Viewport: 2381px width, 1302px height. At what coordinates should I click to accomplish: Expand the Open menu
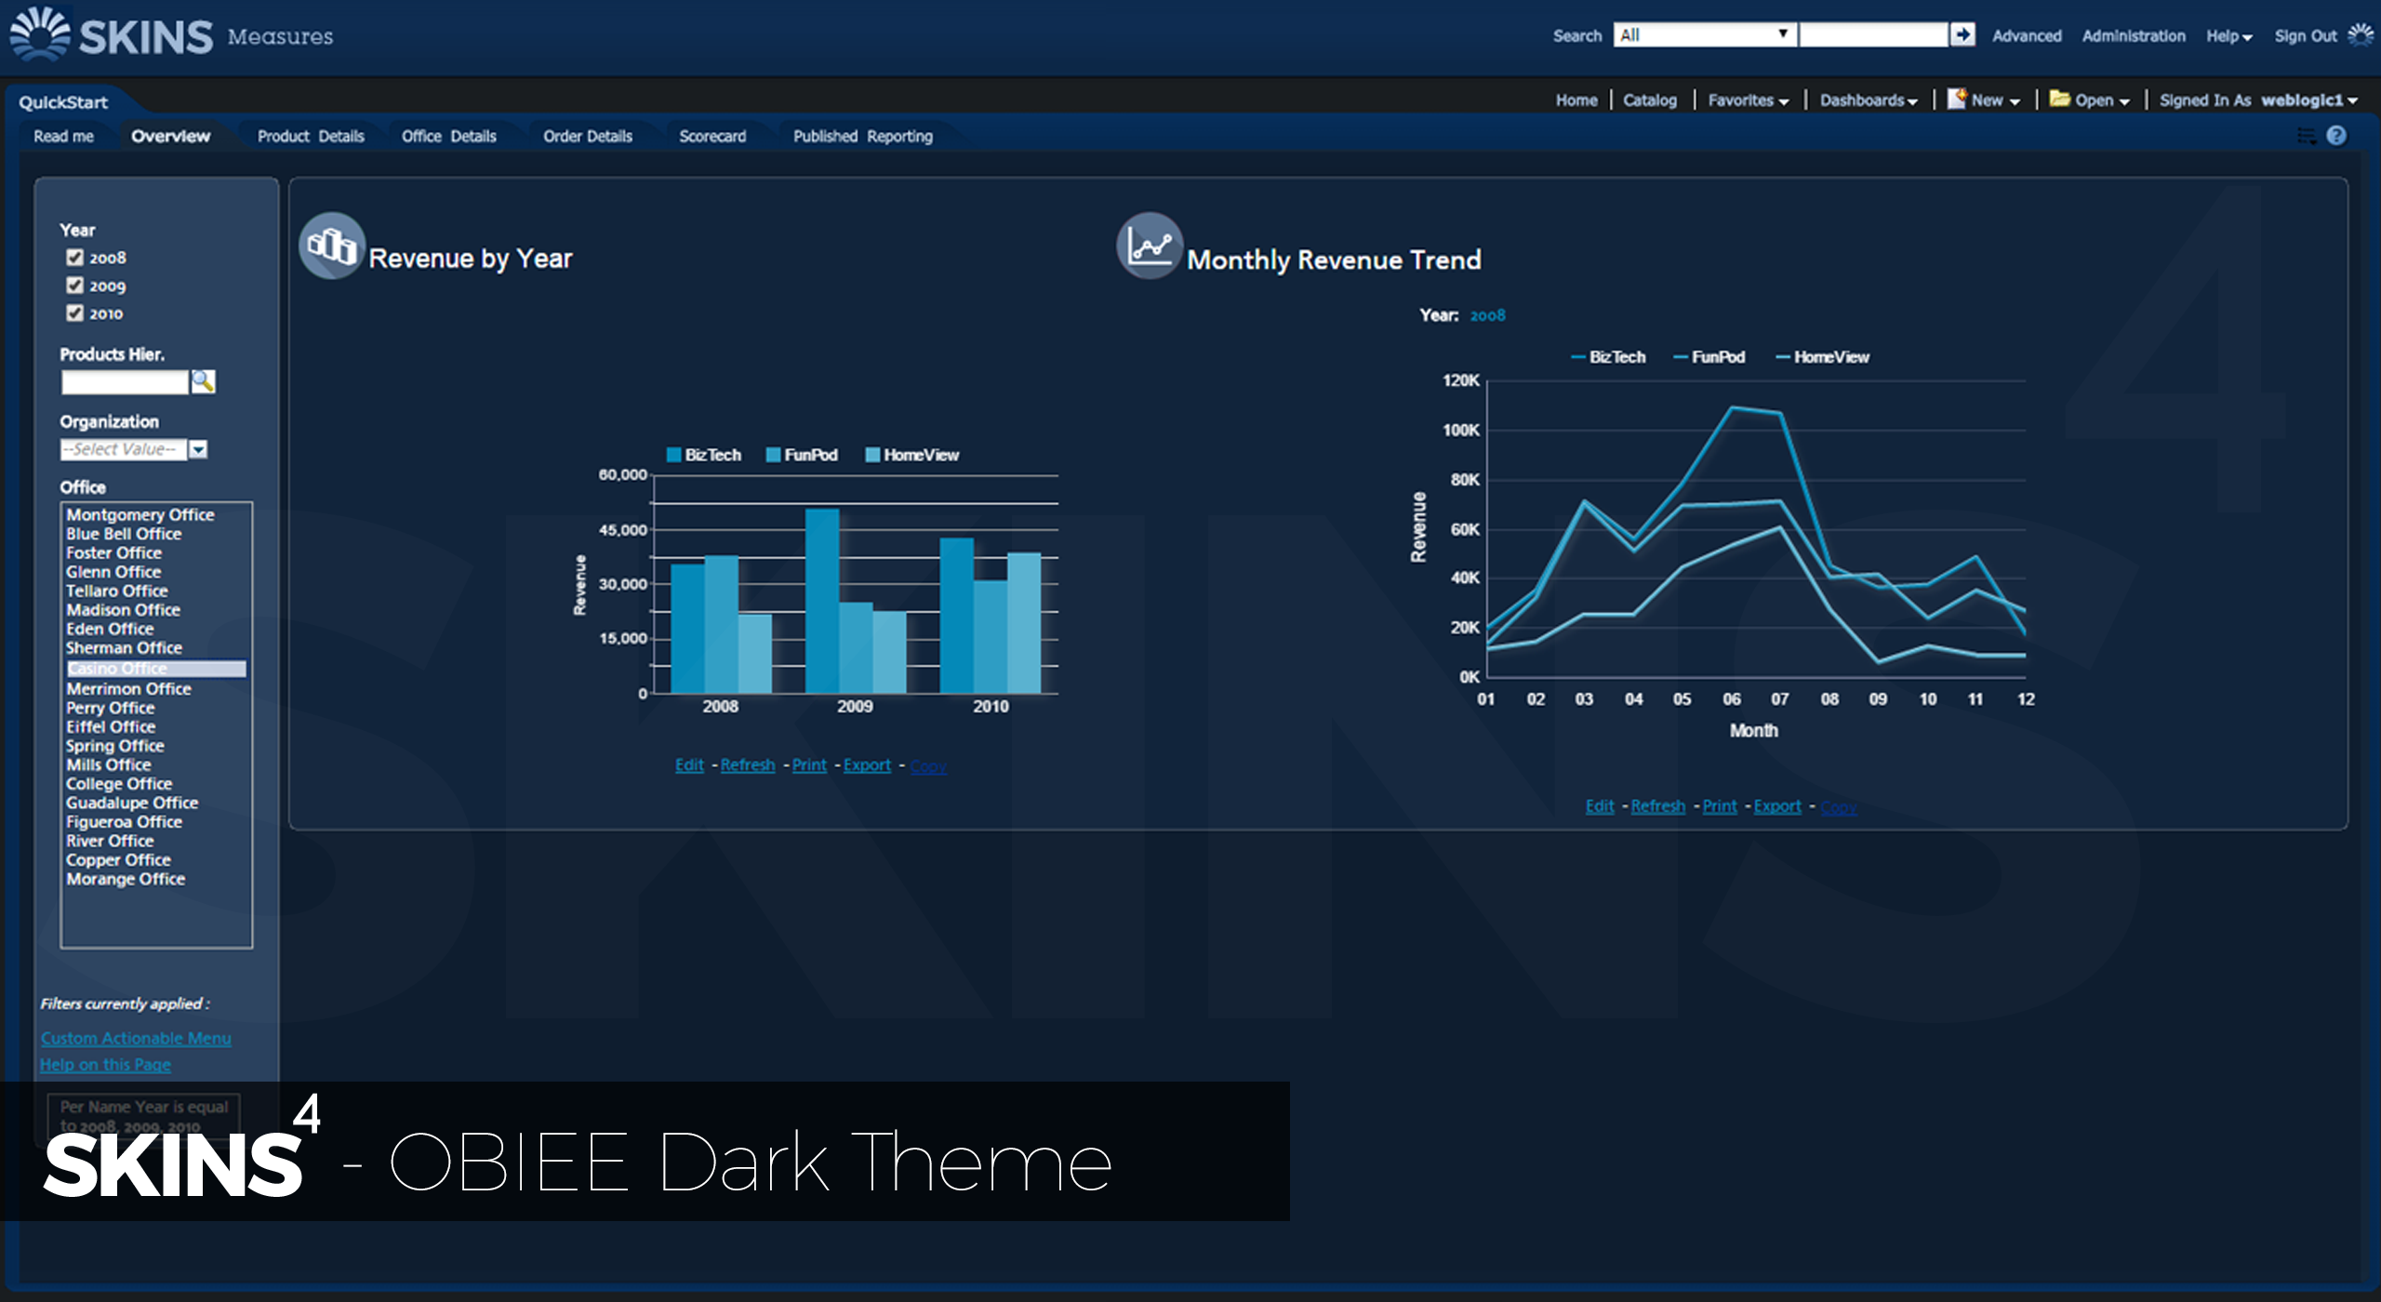[x=2101, y=100]
